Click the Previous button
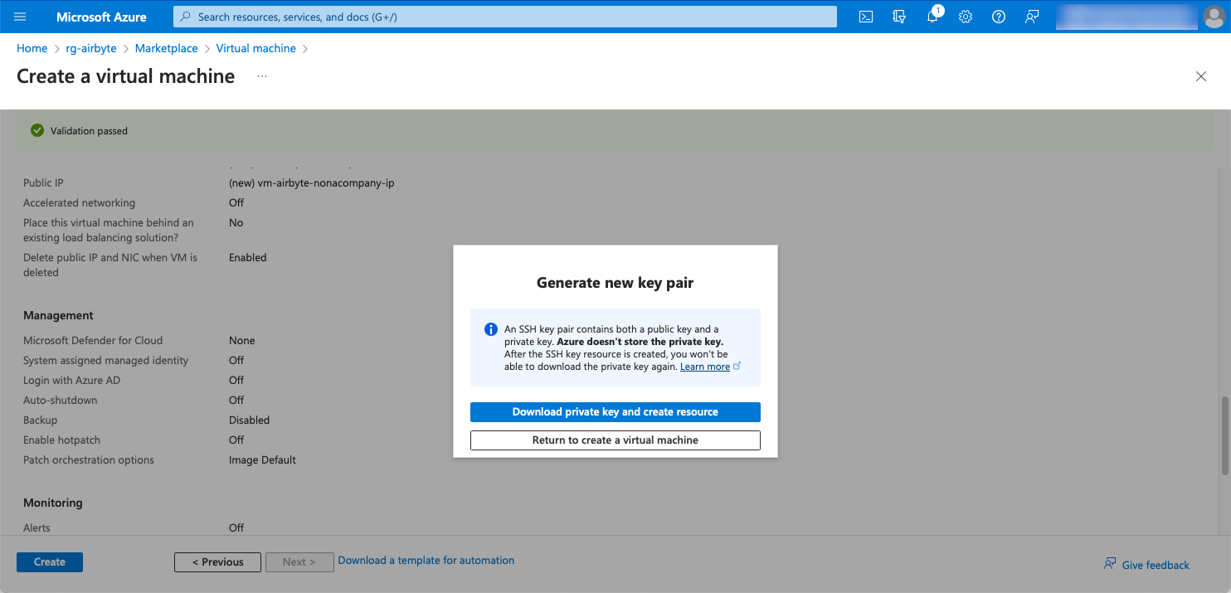Viewport: 1231px width, 593px height. (217, 562)
